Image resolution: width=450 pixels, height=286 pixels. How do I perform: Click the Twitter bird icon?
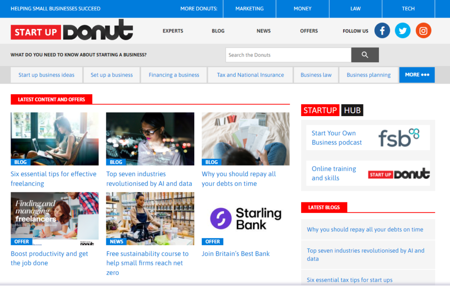click(403, 30)
